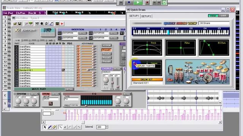Select the Main A marker in Track View
Screen dimensions: 243x136
click(x=63, y=12)
